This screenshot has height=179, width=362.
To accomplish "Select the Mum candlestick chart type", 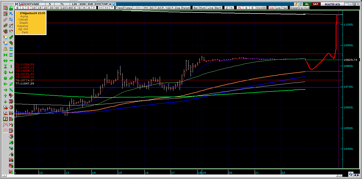I will pos(202,8).
